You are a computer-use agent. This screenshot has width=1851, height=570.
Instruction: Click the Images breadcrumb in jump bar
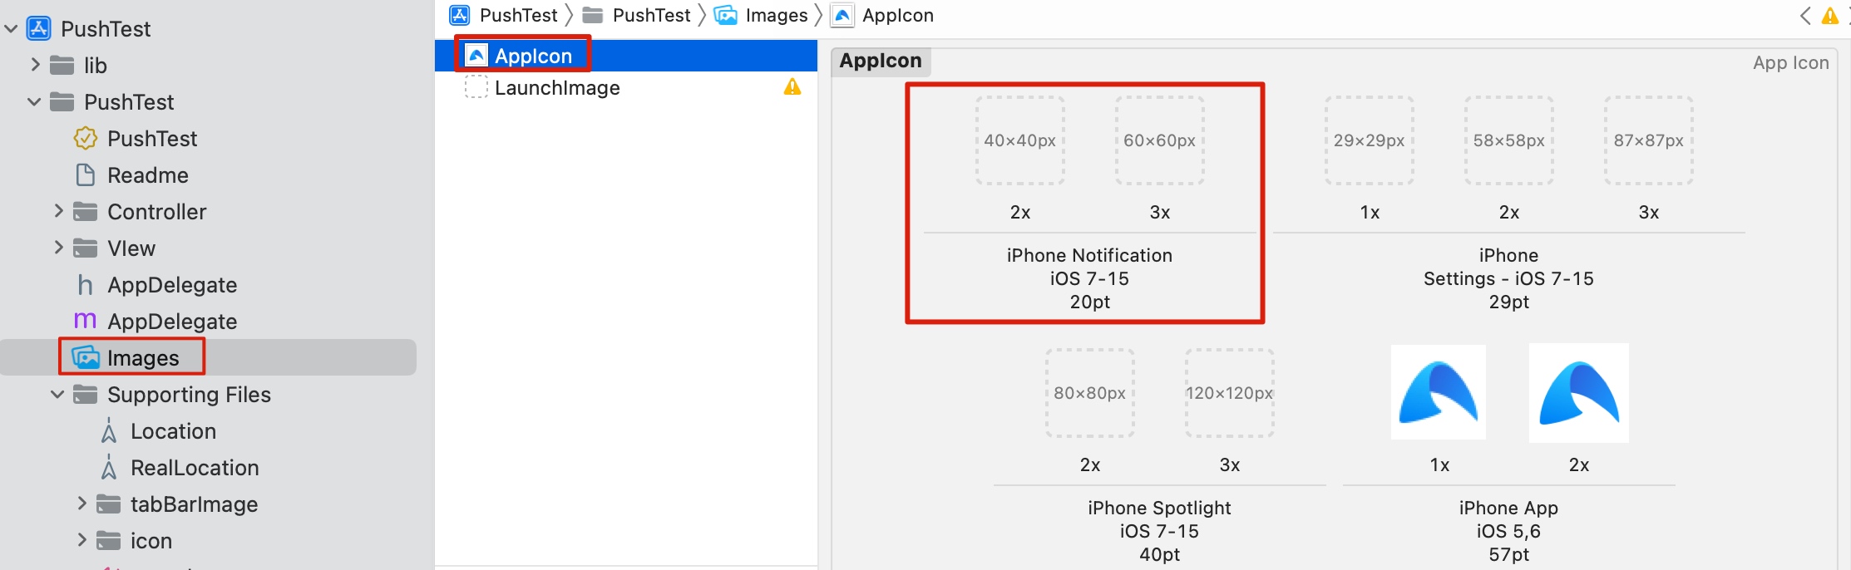click(761, 15)
